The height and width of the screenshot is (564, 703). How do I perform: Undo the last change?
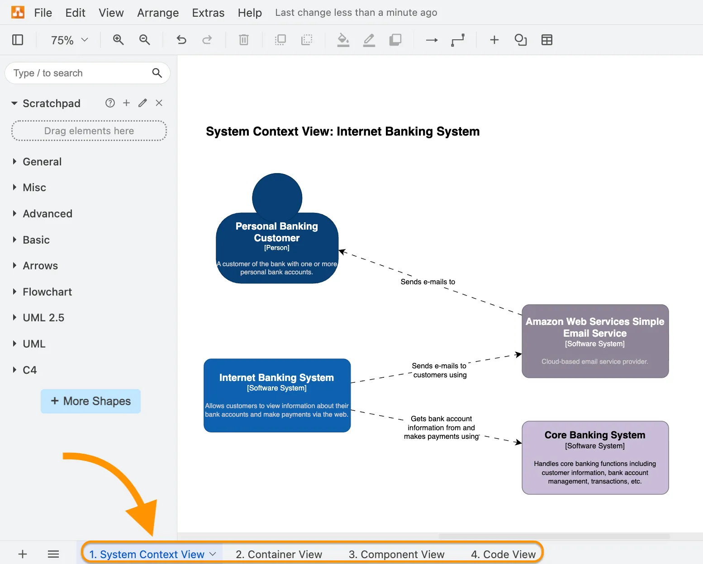(181, 40)
